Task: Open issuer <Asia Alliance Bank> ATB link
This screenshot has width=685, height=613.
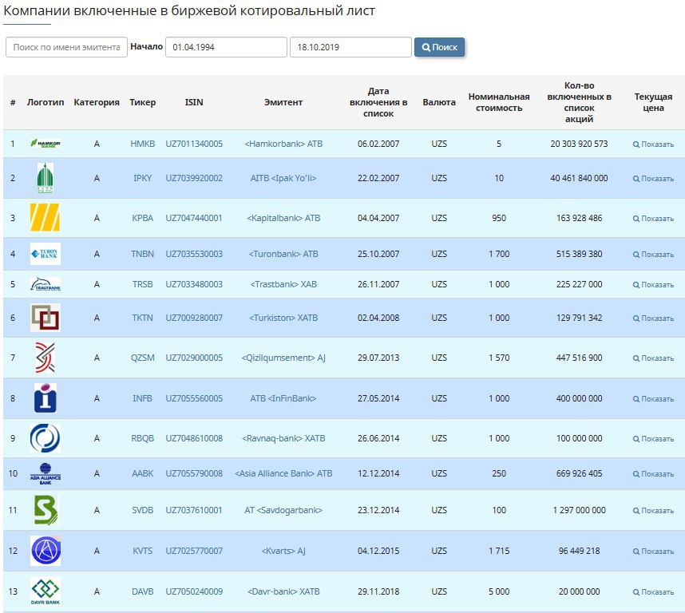Action: click(x=283, y=473)
